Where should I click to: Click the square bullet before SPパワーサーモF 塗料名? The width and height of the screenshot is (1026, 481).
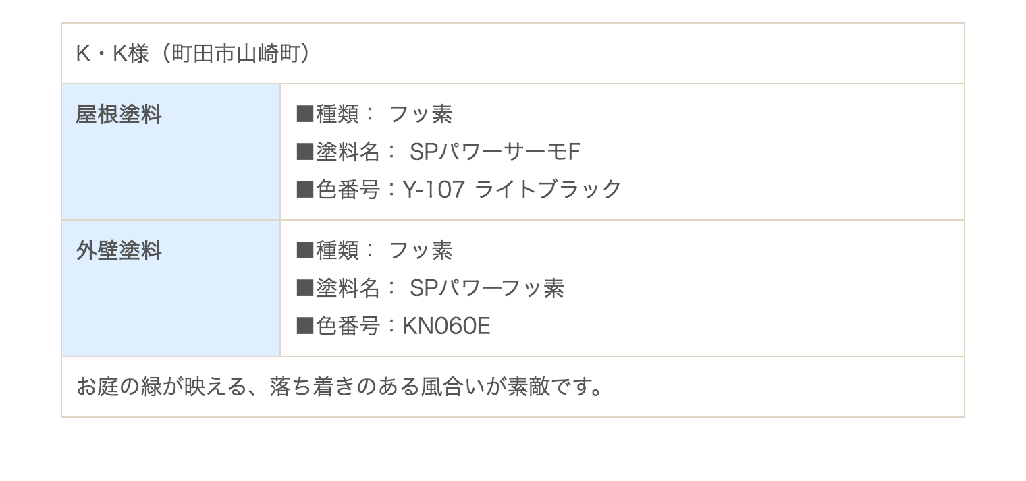[x=306, y=152]
